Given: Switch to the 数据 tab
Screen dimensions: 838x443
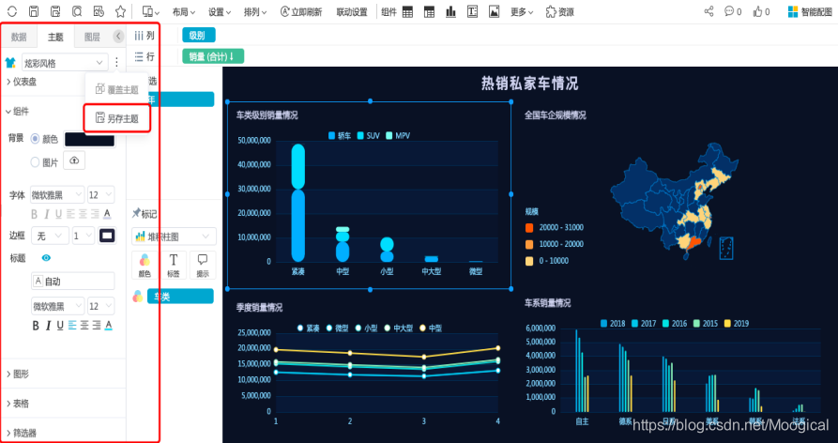Looking at the screenshot, I should pyautogui.click(x=20, y=37).
